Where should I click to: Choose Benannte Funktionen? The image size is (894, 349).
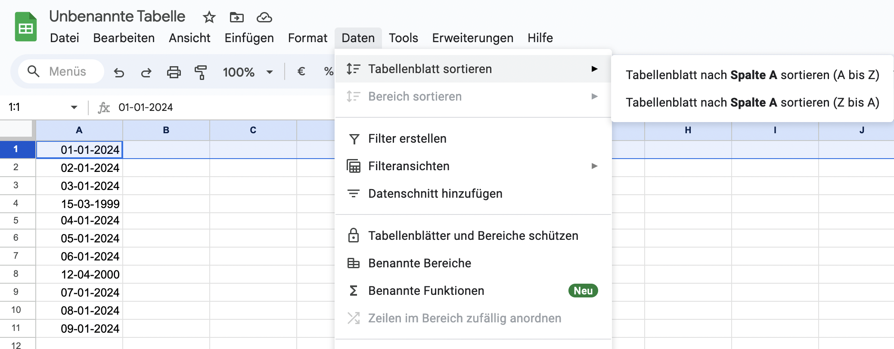tap(473, 291)
